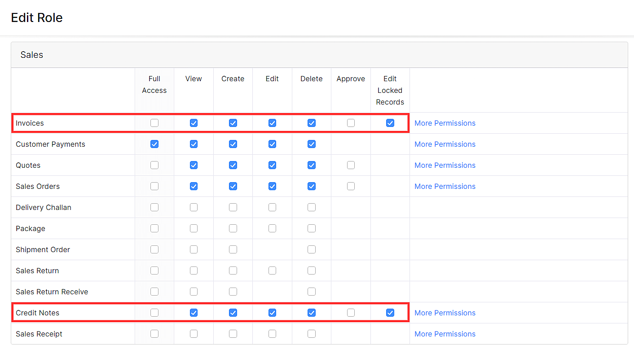Disable Edit Locked Records for Invoices
Screen dimensions: 634x349
pos(390,123)
